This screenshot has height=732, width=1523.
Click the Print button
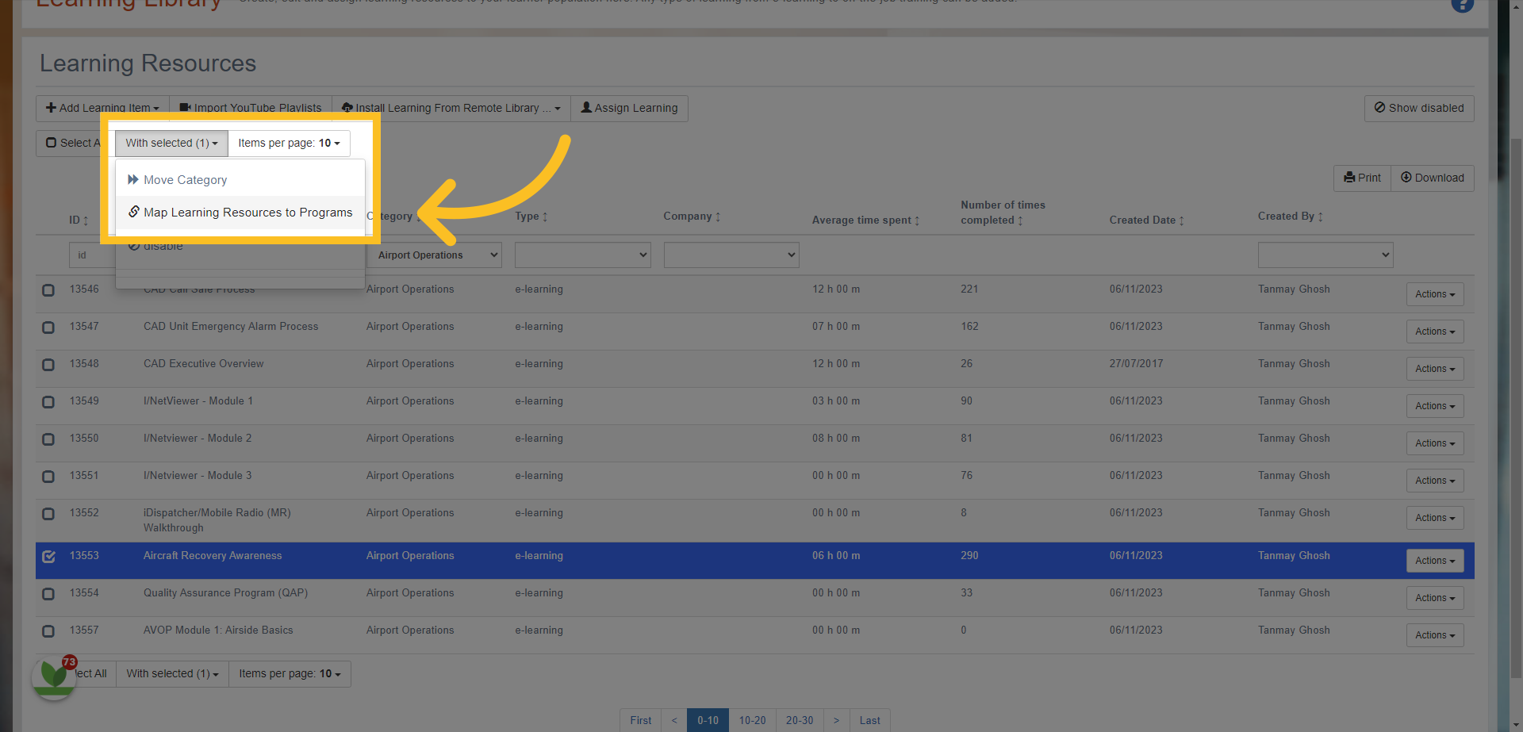pos(1362,178)
